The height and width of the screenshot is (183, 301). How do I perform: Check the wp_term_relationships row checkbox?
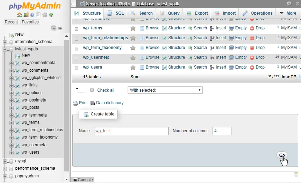77,38
